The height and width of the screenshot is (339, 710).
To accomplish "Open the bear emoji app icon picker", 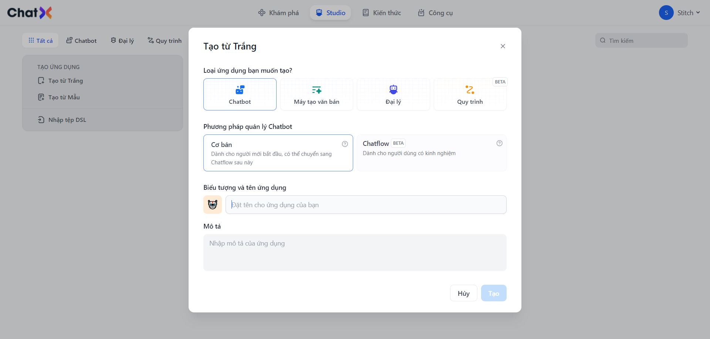I will (213, 205).
